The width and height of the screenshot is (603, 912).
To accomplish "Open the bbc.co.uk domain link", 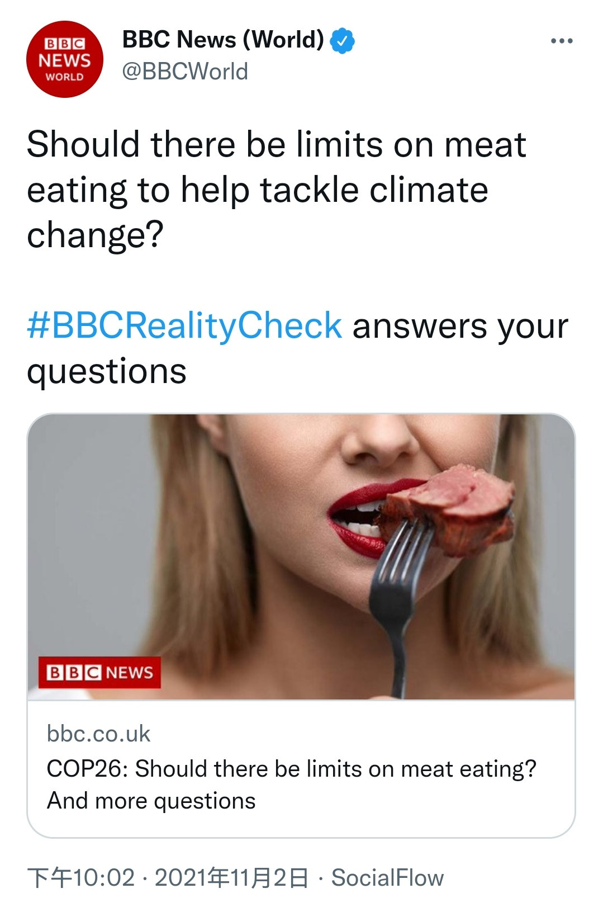I will tap(98, 734).
